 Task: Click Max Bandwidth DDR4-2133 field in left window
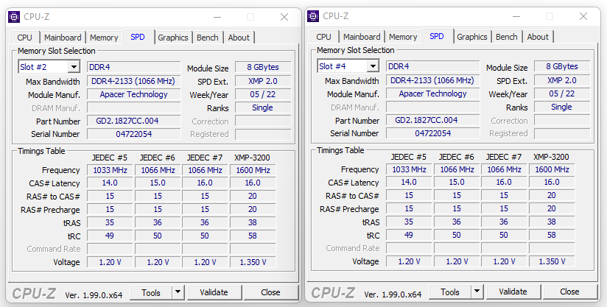coord(133,81)
